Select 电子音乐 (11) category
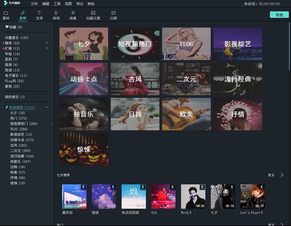 click(x=16, y=75)
